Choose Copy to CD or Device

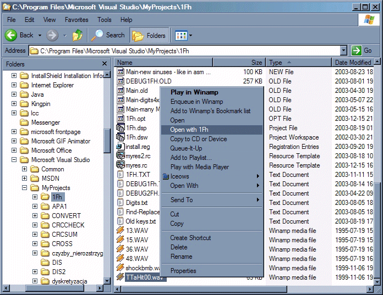[212, 139]
